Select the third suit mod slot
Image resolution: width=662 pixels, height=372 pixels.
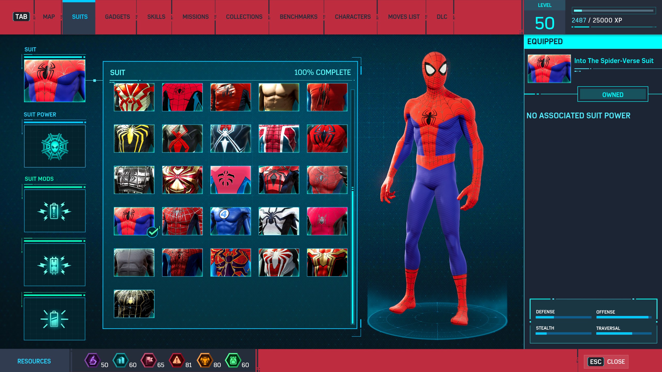point(55,319)
